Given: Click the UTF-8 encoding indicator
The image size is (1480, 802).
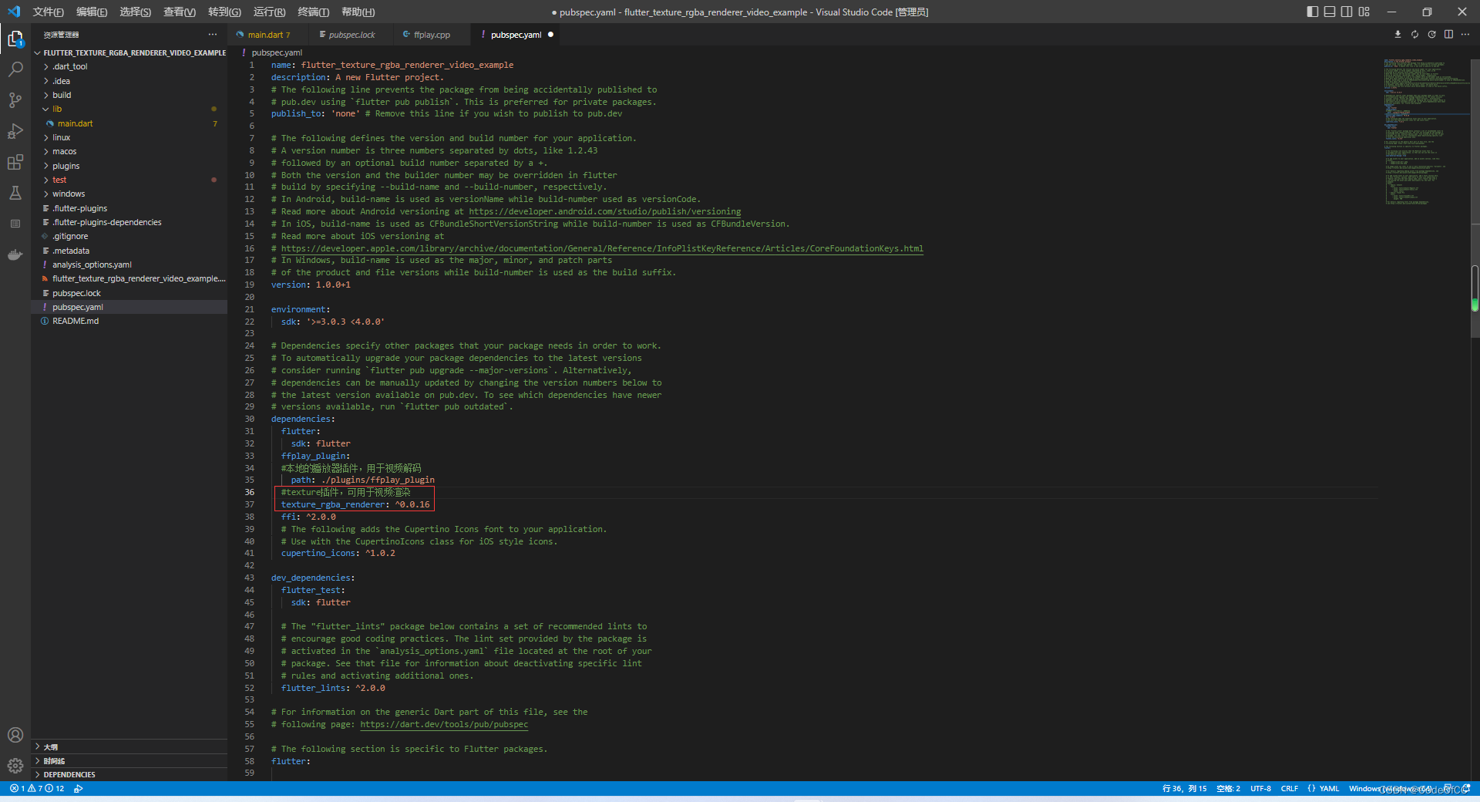Looking at the screenshot, I should click(x=1260, y=789).
